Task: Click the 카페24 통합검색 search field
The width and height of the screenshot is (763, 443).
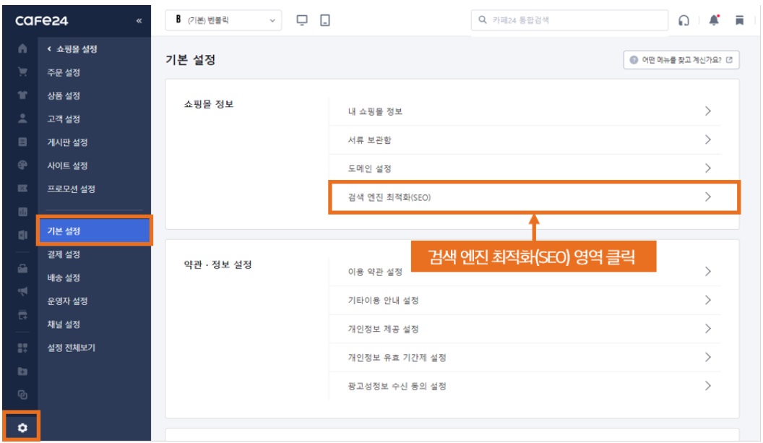Action: click(x=569, y=20)
